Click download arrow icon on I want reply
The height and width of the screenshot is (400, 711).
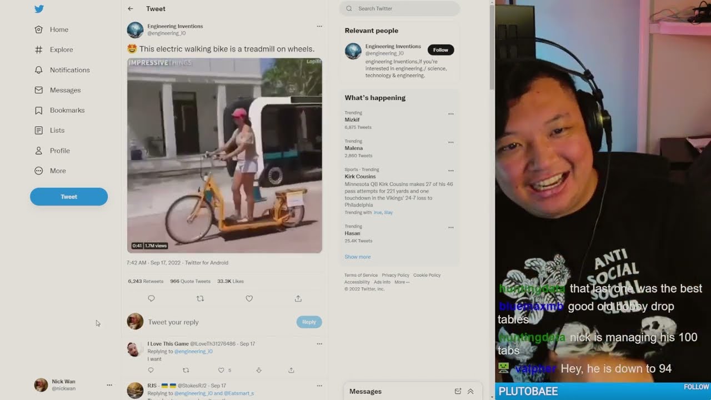[259, 370]
